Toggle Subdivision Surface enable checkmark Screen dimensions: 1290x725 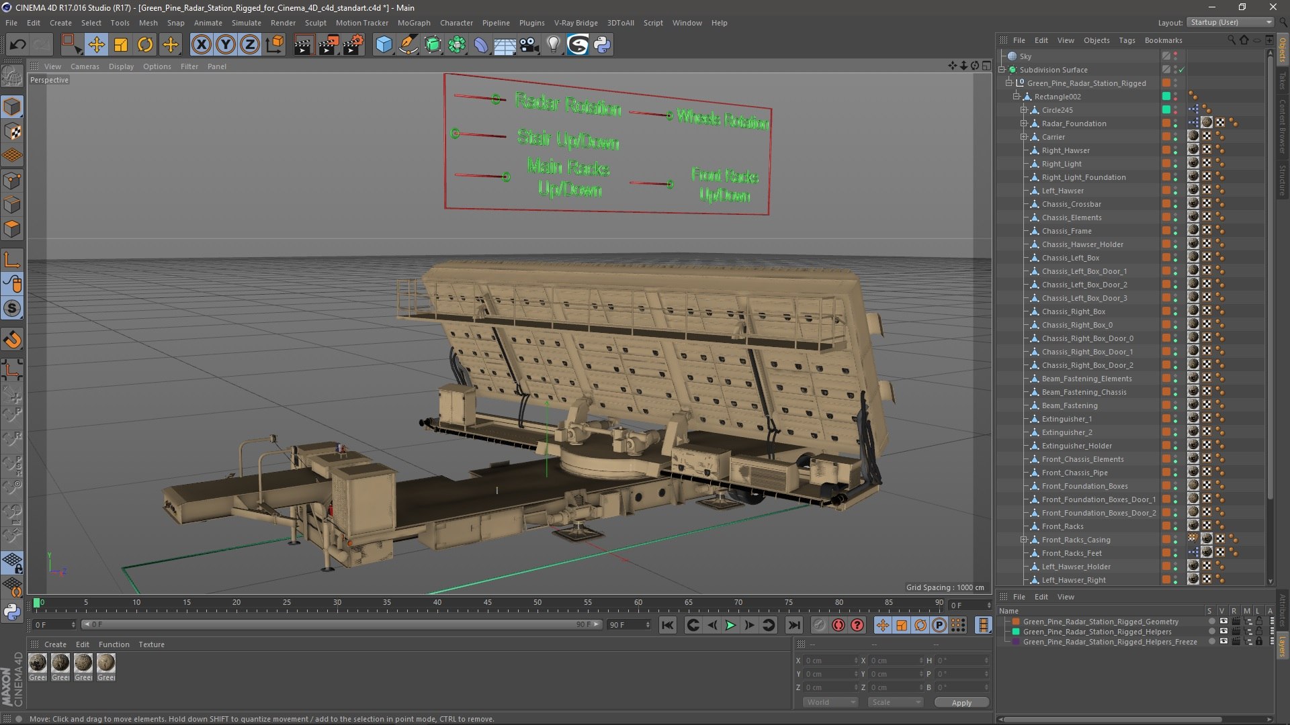[1182, 70]
